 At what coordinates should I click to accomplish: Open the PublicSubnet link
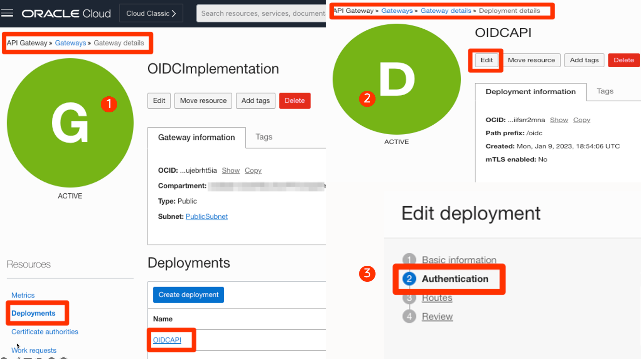(207, 216)
